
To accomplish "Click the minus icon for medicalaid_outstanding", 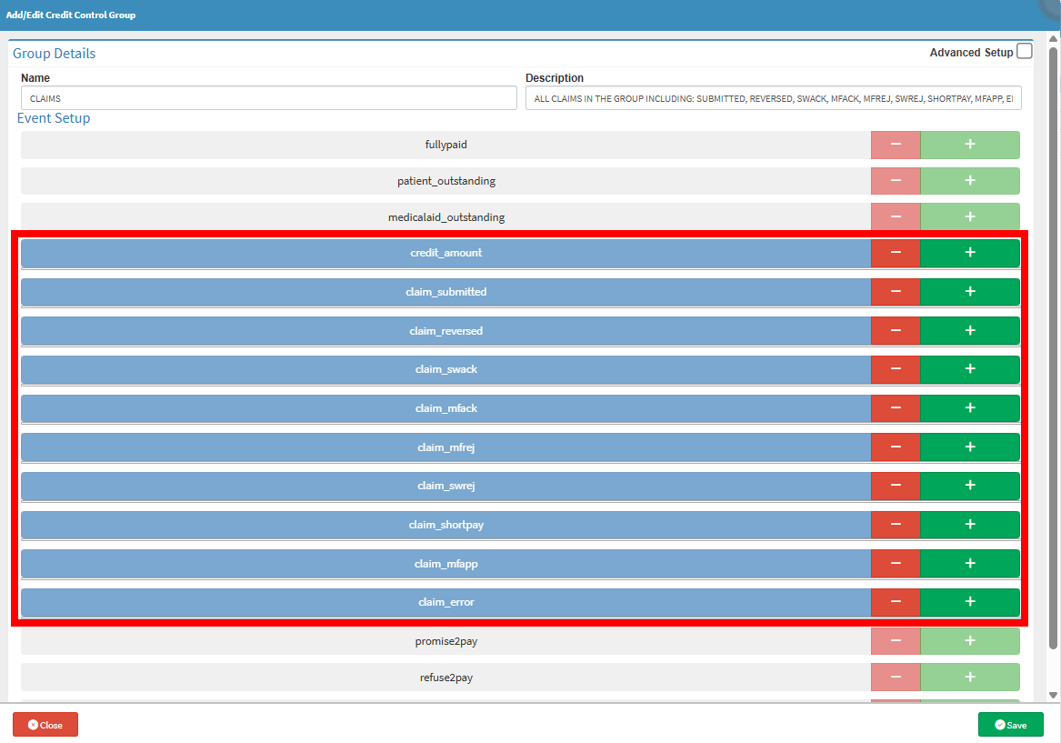I will pos(896,217).
